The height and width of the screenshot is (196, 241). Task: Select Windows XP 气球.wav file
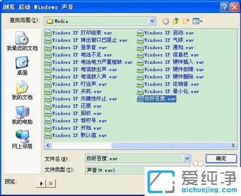[x=165, y=40]
